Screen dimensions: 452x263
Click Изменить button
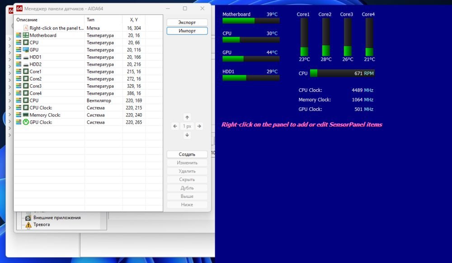tap(187, 163)
